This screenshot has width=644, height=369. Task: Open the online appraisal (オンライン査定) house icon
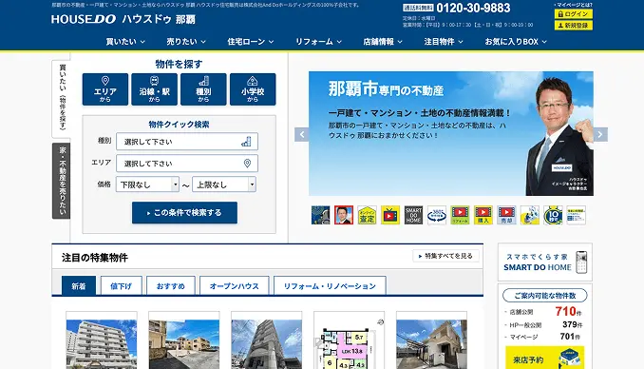[x=367, y=215]
